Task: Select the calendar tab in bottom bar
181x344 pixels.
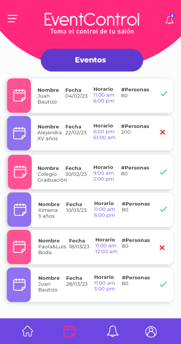Action: [69, 331]
